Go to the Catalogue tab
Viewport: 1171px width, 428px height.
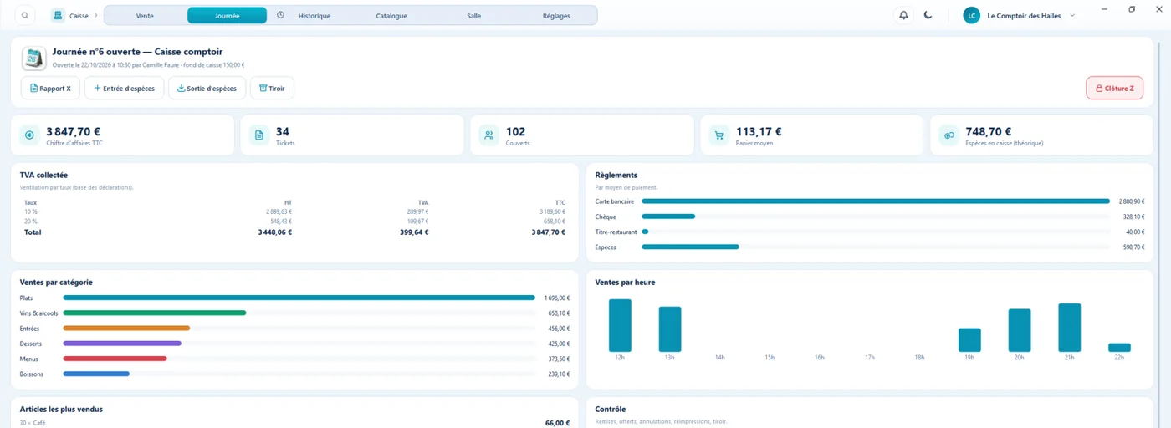tap(391, 16)
